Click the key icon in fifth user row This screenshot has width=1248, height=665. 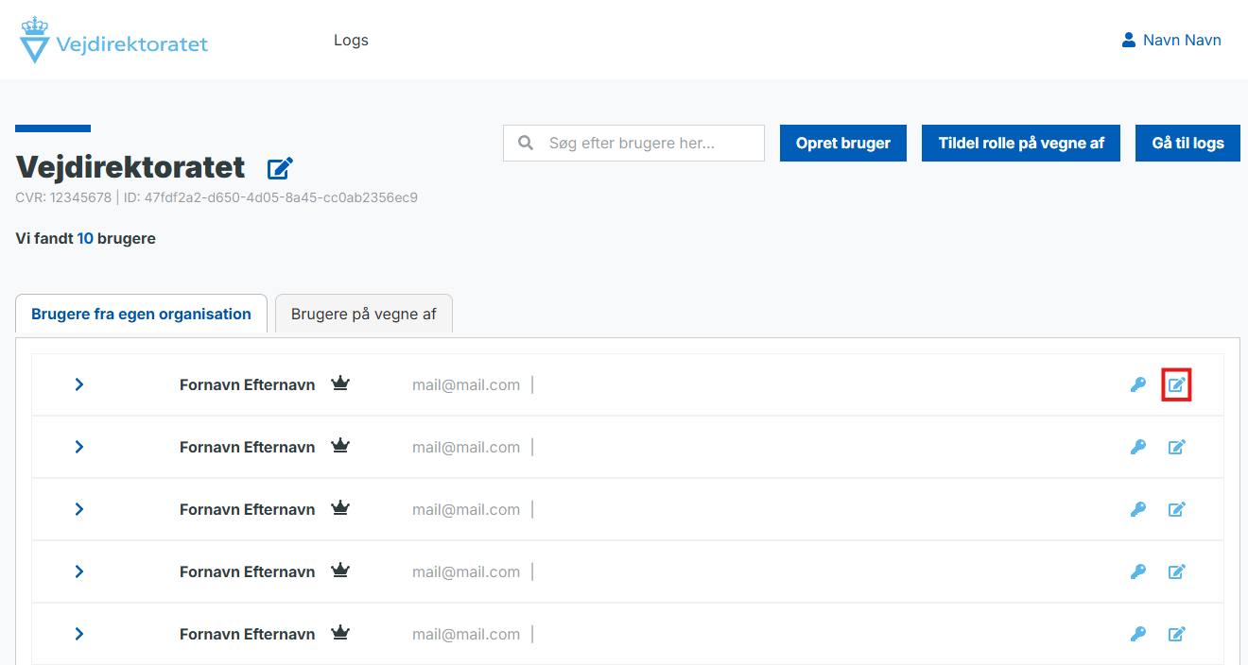tap(1138, 634)
